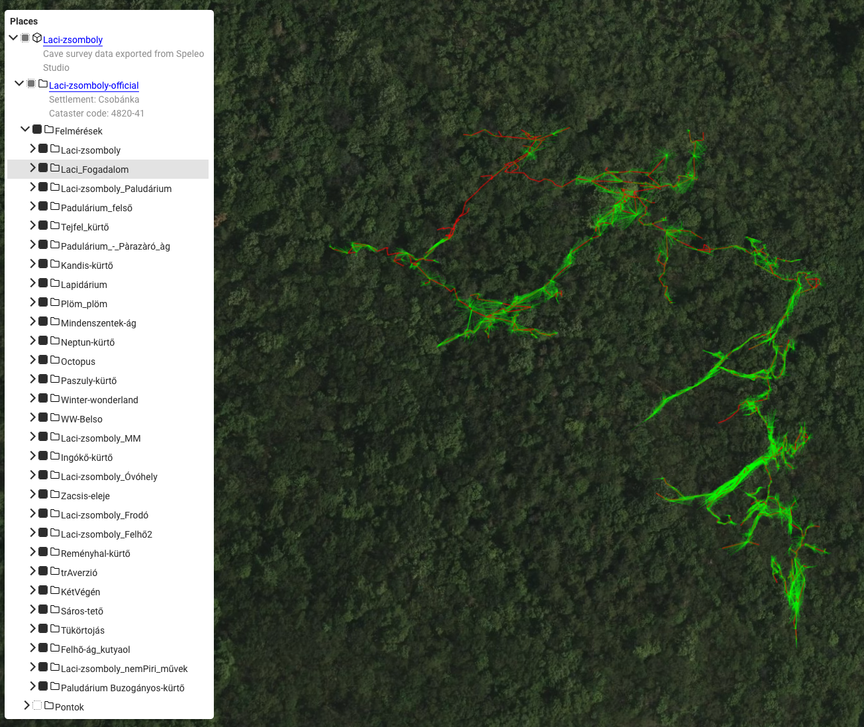Toggle the Neptun-kürtő layer checkbox
Image resolution: width=864 pixels, height=727 pixels.
click(43, 341)
